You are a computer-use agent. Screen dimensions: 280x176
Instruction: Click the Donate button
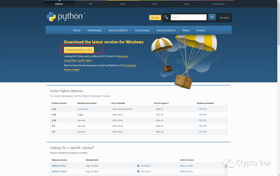point(155,18)
